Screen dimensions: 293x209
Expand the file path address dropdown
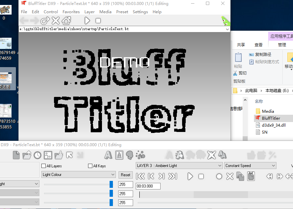point(227,29)
